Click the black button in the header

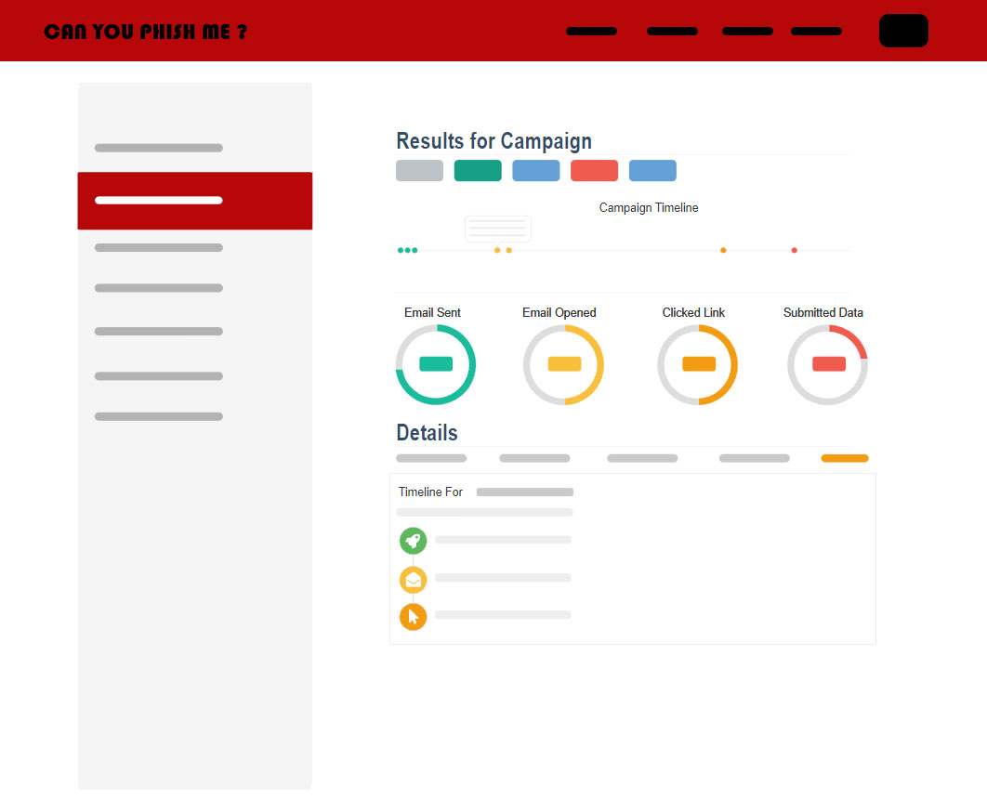[x=903, y=31]
